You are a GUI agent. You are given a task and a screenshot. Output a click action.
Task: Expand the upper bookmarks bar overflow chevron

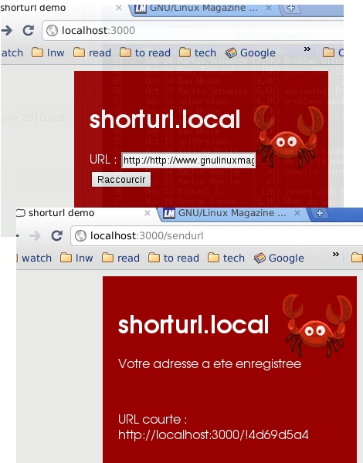307,49
